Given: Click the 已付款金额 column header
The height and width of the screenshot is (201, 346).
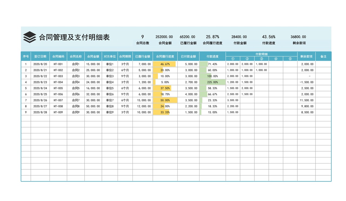Looking at the screenshot, I should point(188,56).
